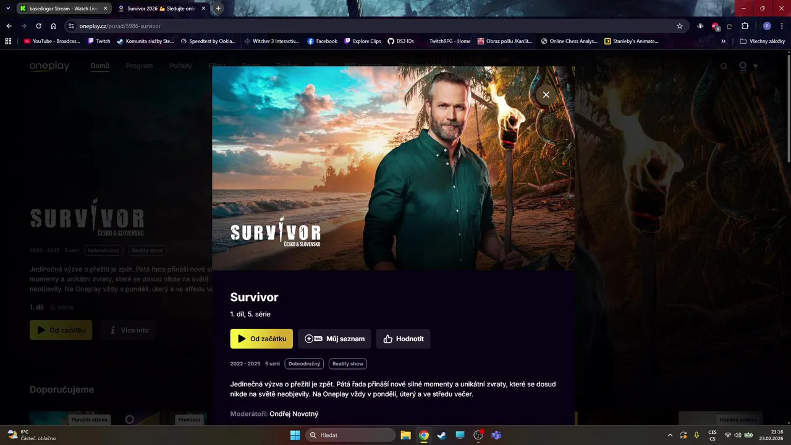Image resolution: width=791 pixels, height=445 pixels.
Task: Close the basedcigar Stream tab
Action: point(106,9)
